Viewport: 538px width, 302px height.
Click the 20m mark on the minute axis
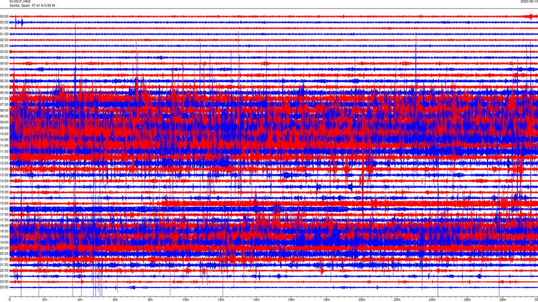click(362, 300)
